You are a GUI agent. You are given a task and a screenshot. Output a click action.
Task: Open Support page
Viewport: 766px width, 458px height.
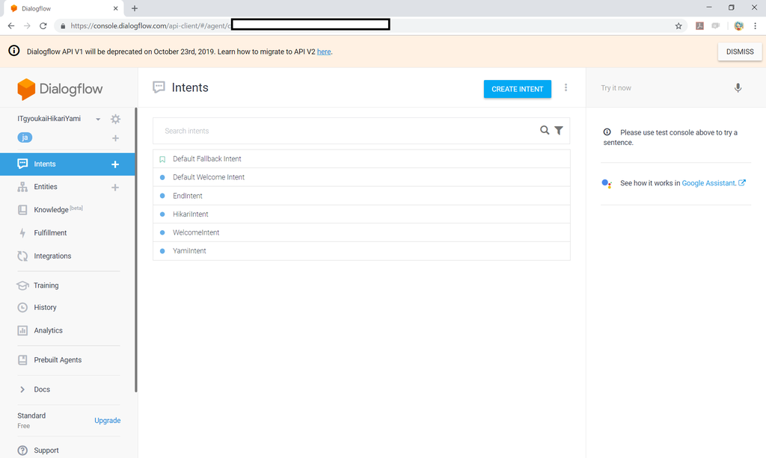coord(46,451)
